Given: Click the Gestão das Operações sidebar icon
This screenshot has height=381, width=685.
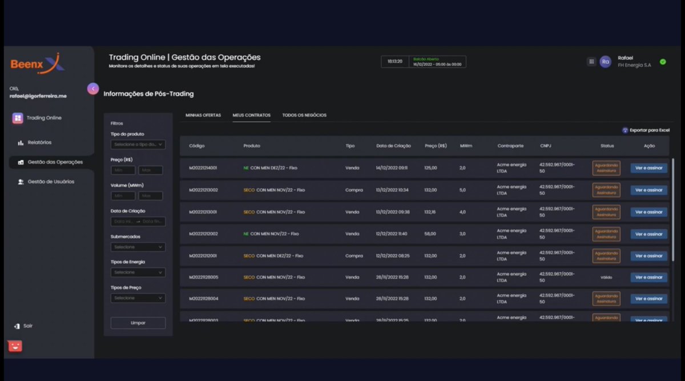Looking at the screenshot, I should (21, 162).
